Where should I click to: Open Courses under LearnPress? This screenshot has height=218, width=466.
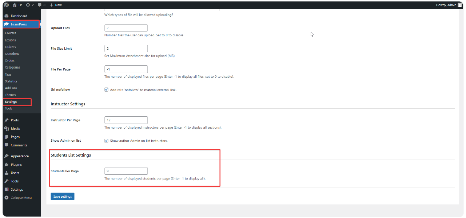11,33
